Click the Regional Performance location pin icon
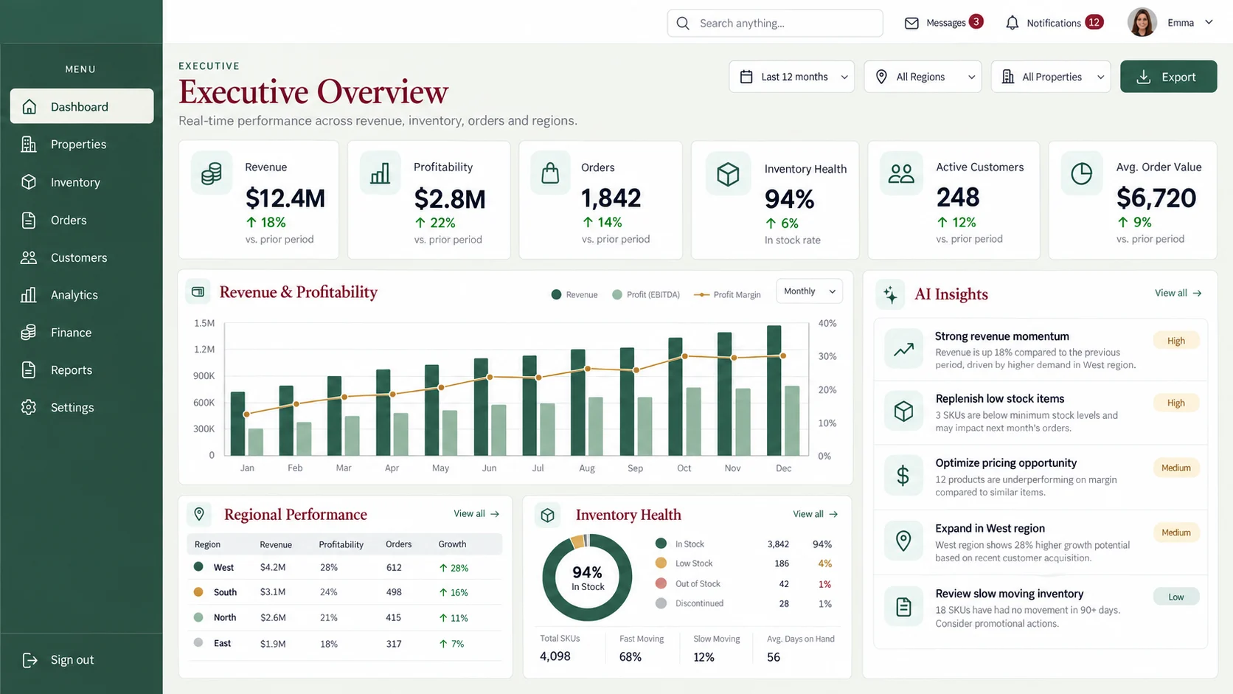This screenshot has height=694, width=1233. tap(199, 514)
